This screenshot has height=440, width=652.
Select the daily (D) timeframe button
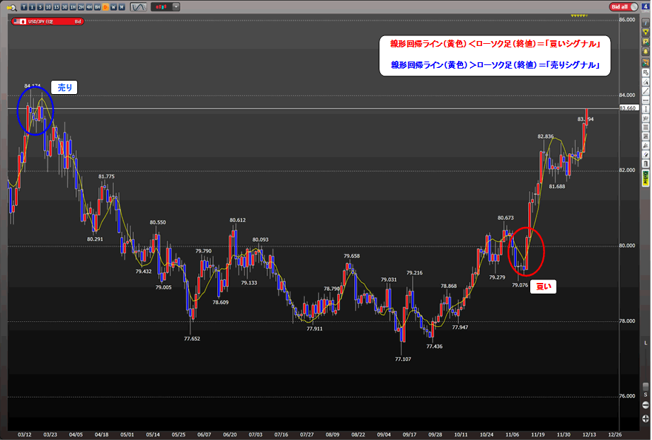tap(105, 7)
